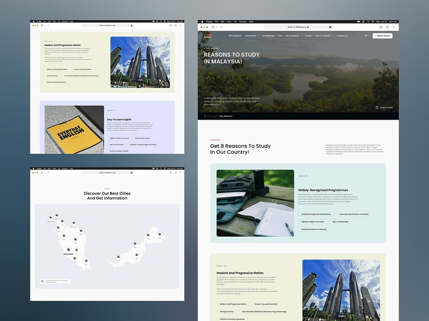429x321 pixels.
Task: Click date and time in right window menu bar
Action: pyautogui.click(x=386, y=21)
